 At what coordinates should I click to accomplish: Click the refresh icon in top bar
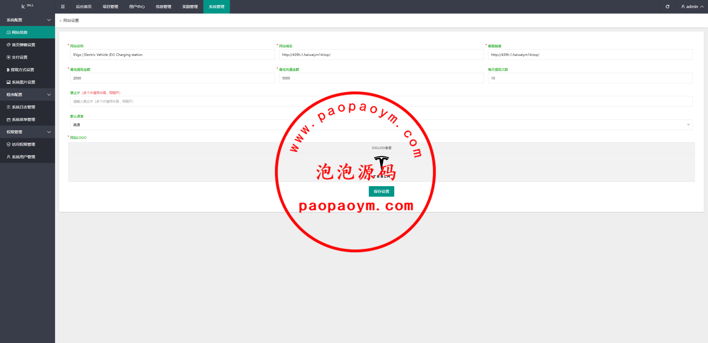[668, 7]
